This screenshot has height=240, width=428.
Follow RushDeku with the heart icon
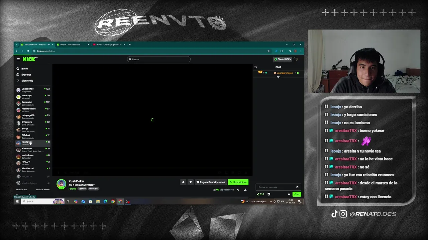click(191, 182)
